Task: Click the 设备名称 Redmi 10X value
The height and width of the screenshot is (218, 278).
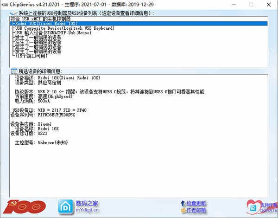Action: click(x=48, y=128)
